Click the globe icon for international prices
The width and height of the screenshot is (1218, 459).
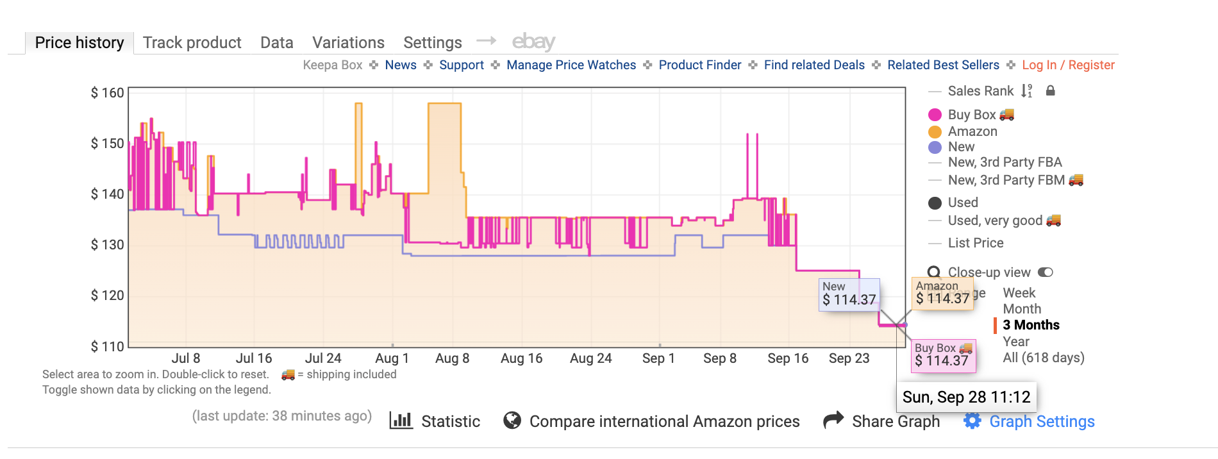pos(512,421)
